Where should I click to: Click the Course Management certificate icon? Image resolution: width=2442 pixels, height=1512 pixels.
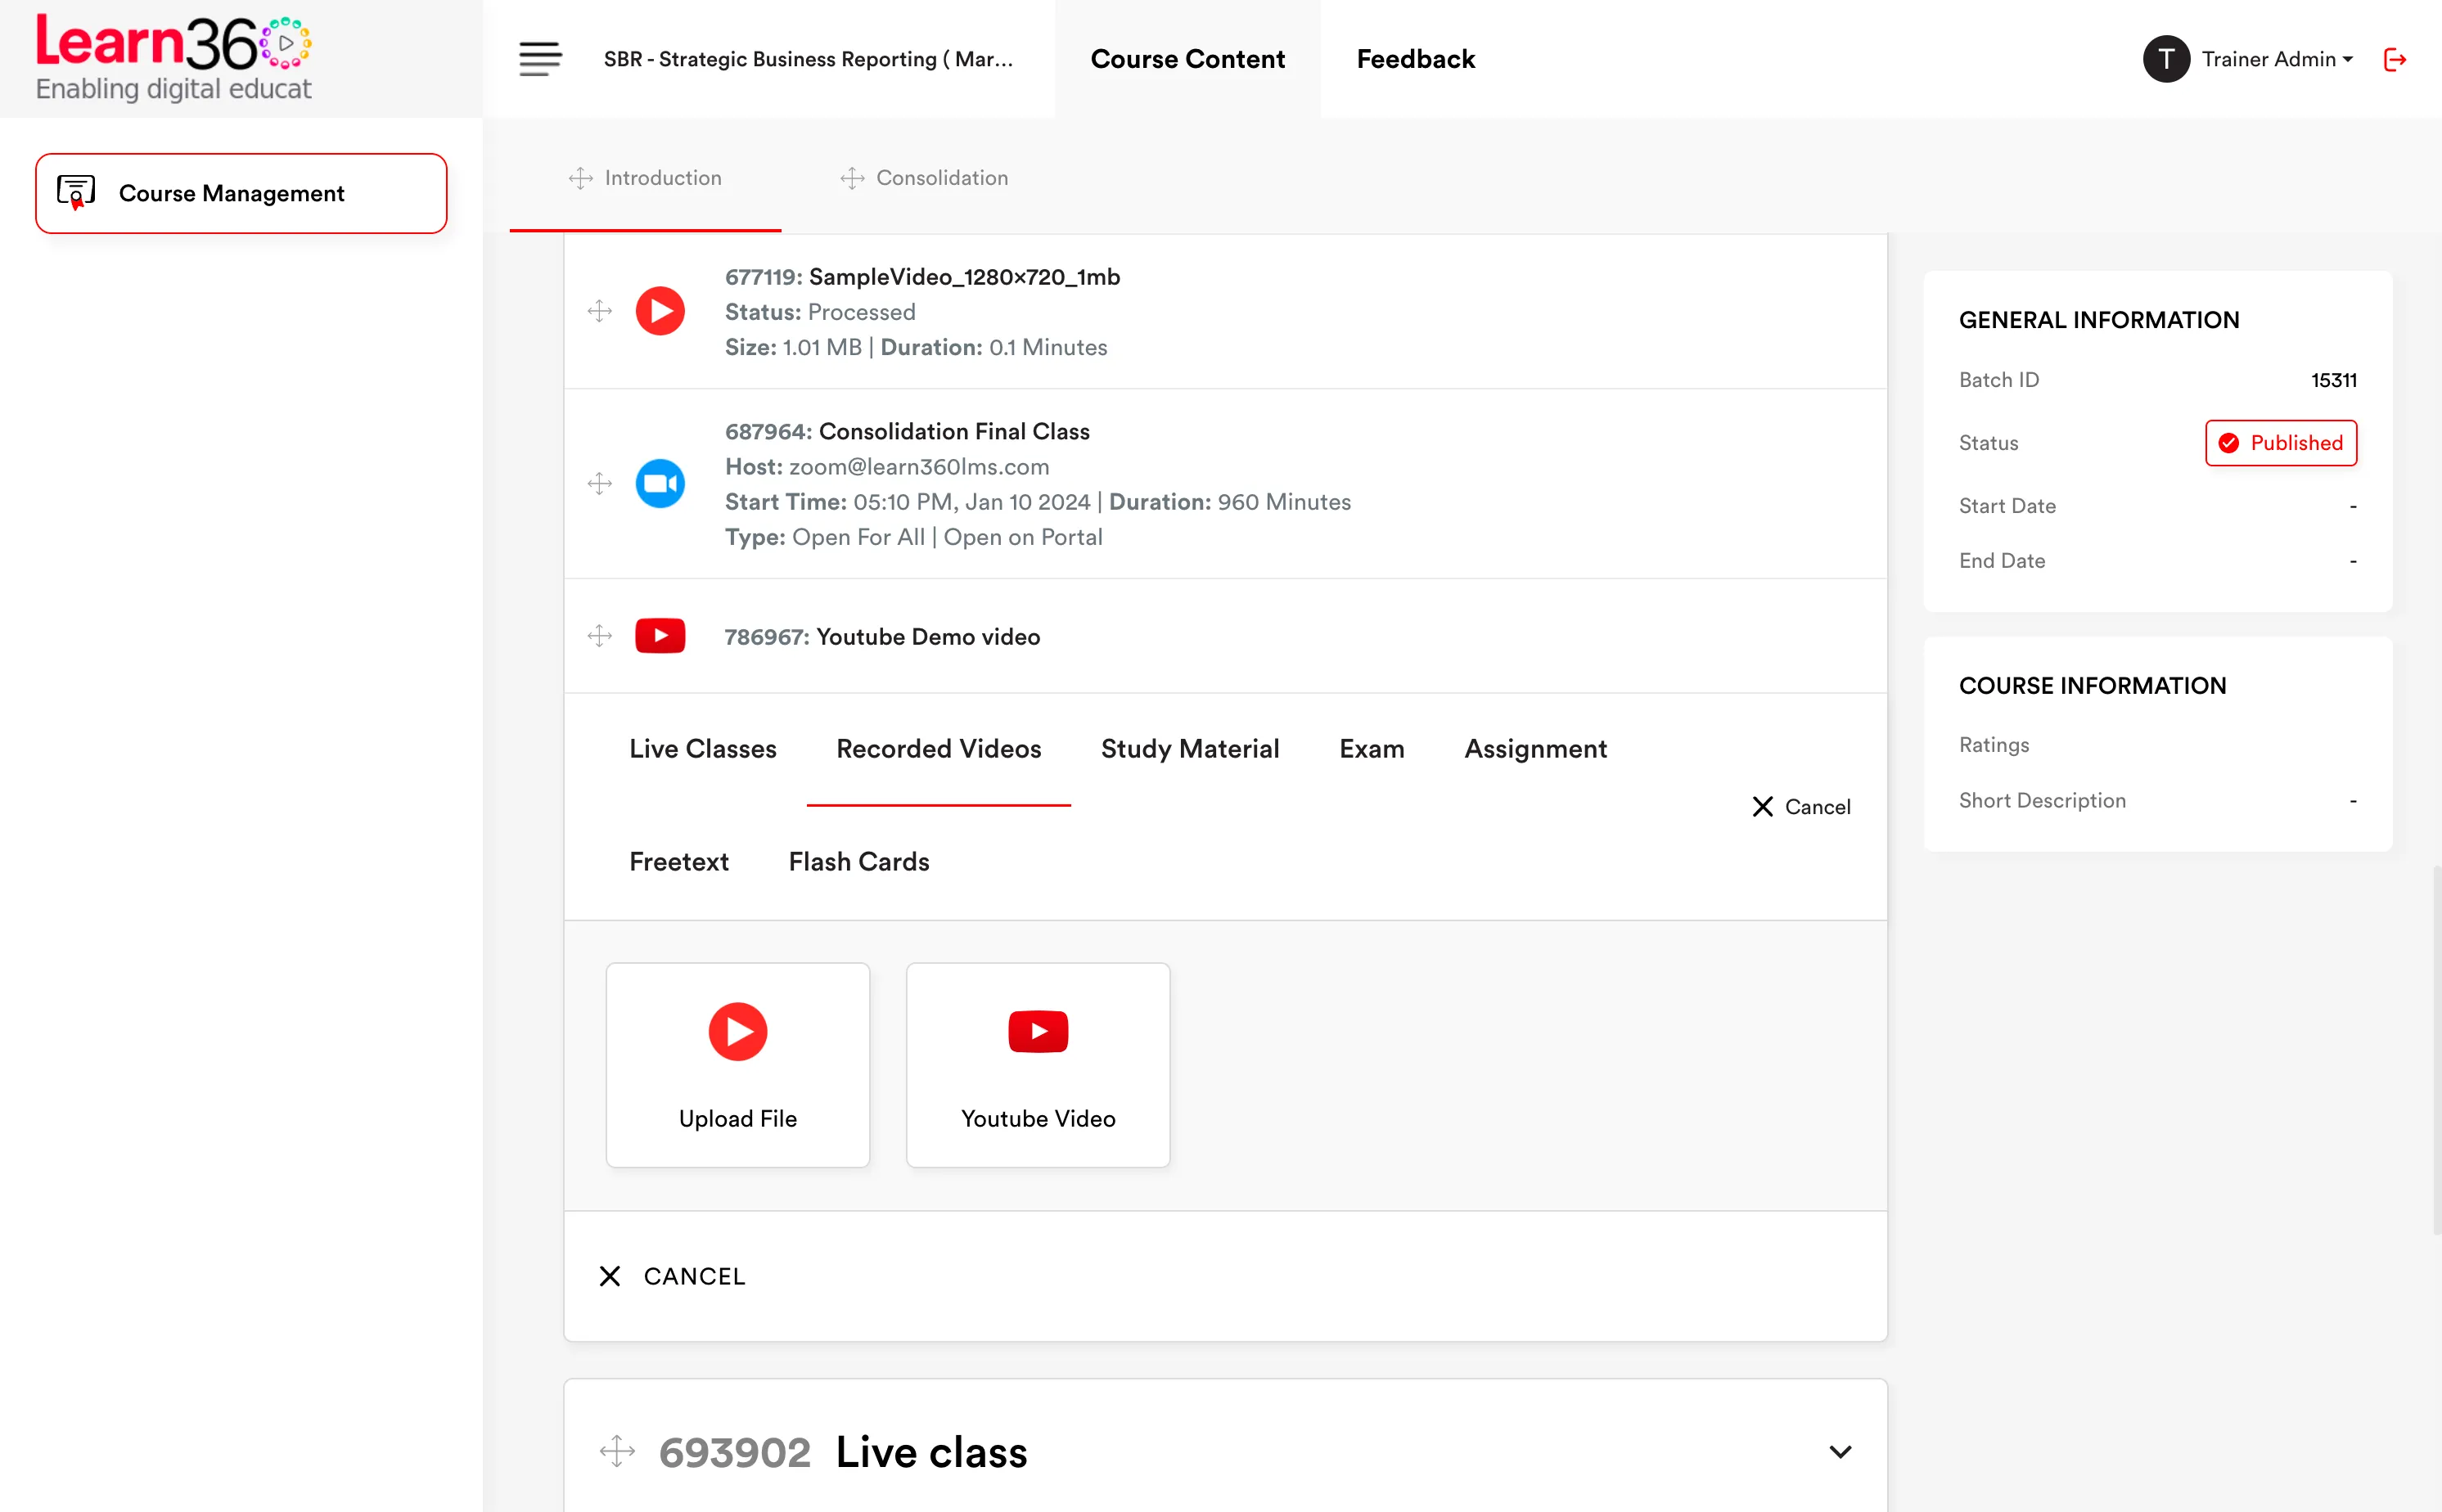point(76,192)
